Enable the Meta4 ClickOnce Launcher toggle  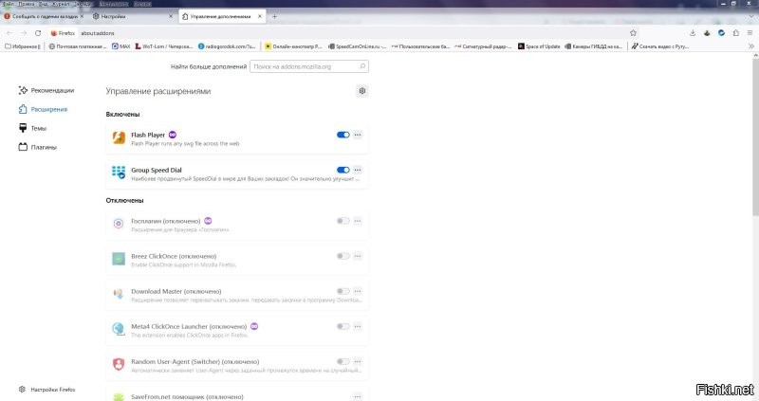click(x=343, y=326)
